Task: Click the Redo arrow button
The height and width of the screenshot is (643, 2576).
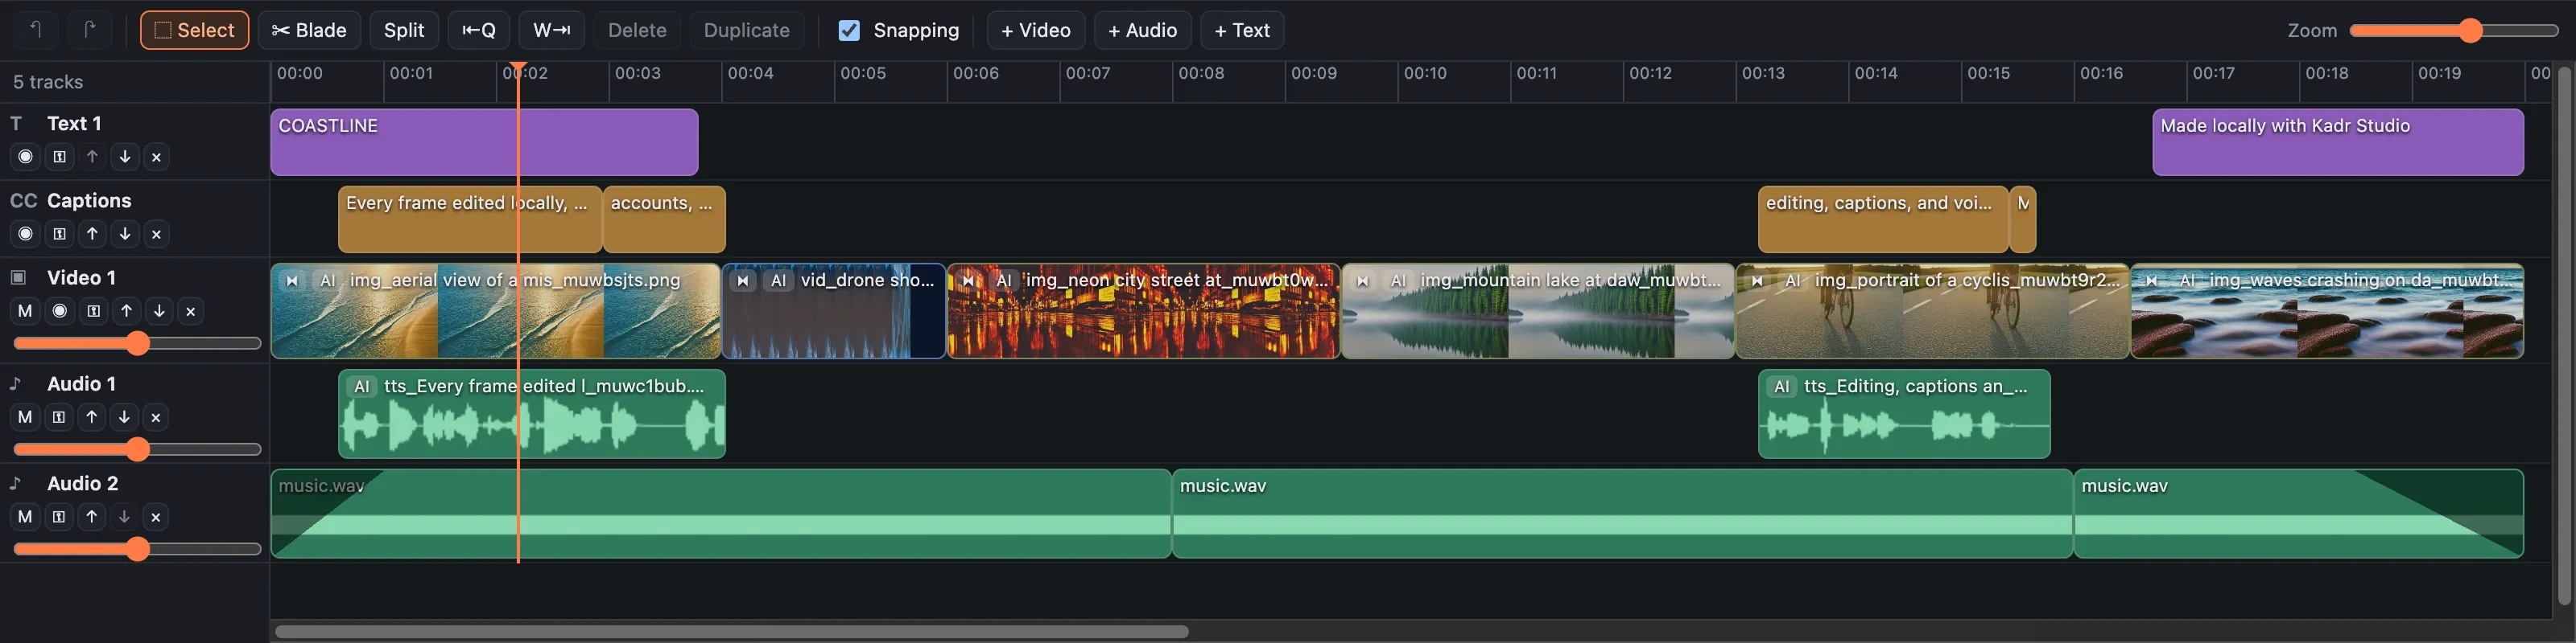Action: pyautogui.click(x=89, y=30)
